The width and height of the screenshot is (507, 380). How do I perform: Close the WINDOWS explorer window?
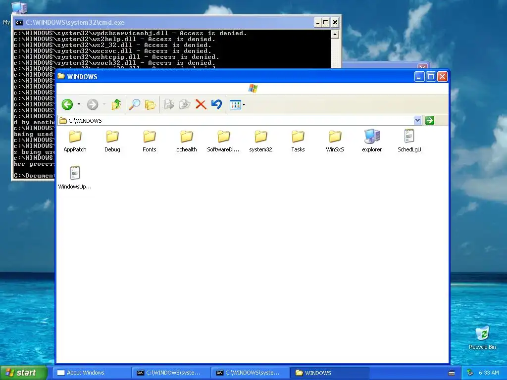pyautogui.click(x=442, y=77)
